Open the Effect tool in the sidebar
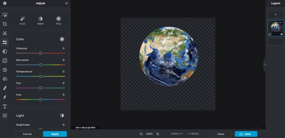 tap(5, 51)
